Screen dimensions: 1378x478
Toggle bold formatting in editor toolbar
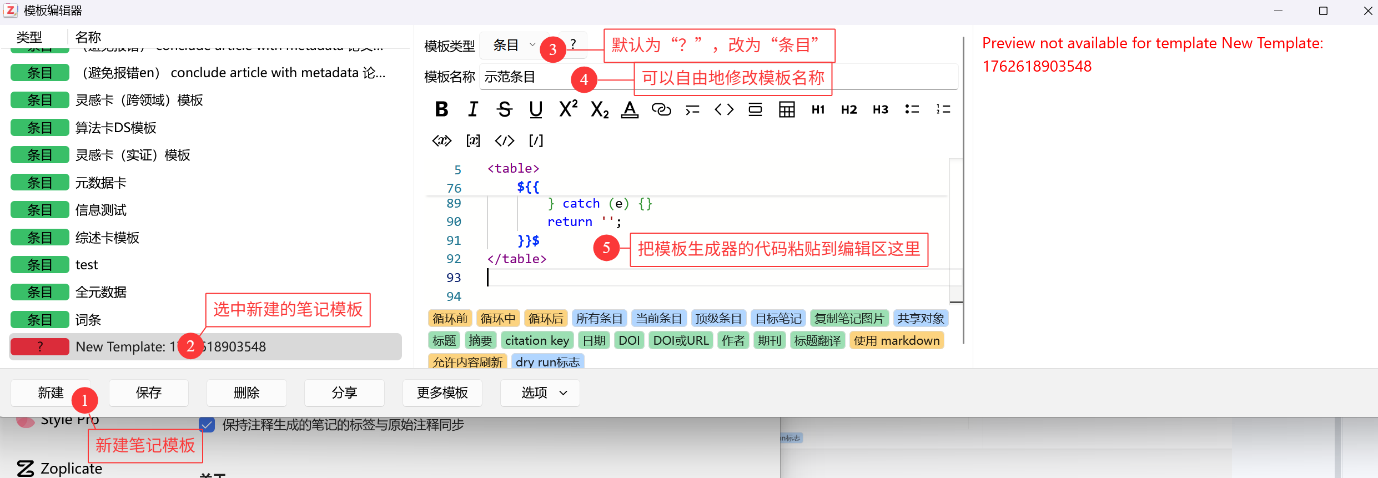pos(441,109)
